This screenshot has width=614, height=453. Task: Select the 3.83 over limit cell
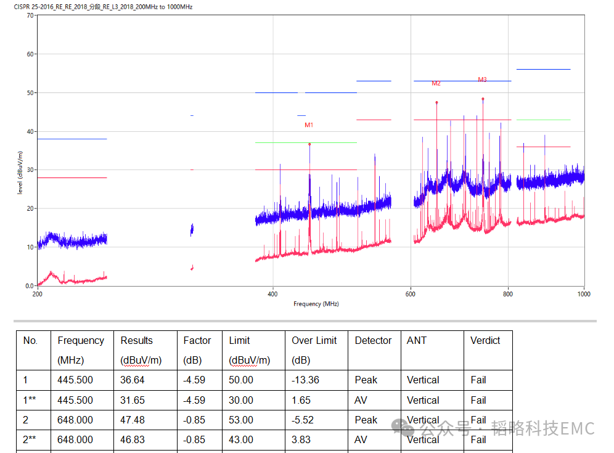301,439
